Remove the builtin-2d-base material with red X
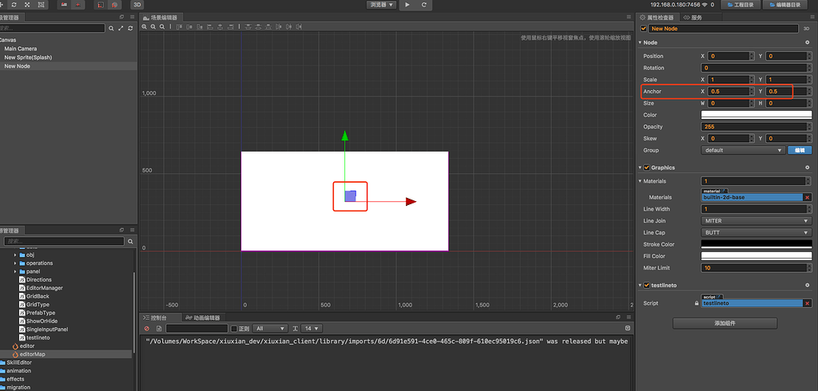Screen dimensions: 818x391 tap(808, 198)
